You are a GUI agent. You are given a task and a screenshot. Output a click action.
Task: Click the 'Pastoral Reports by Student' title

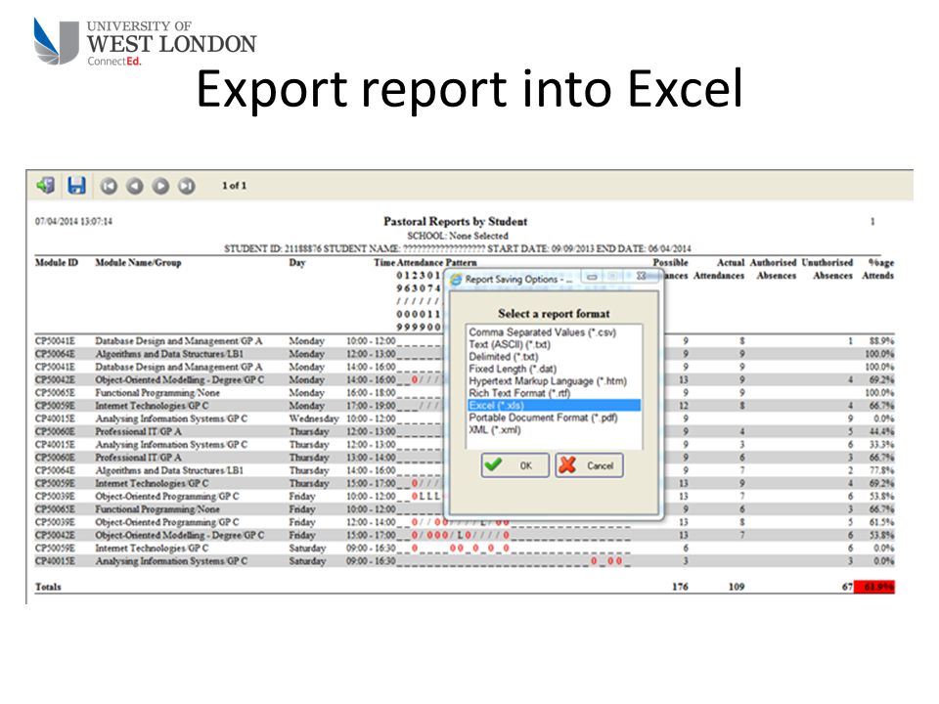click(455, 222)
